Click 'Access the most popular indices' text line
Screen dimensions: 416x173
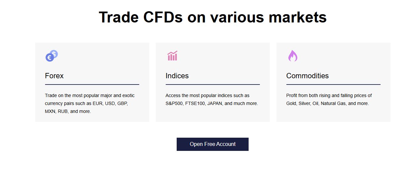(x=207, y=95)
